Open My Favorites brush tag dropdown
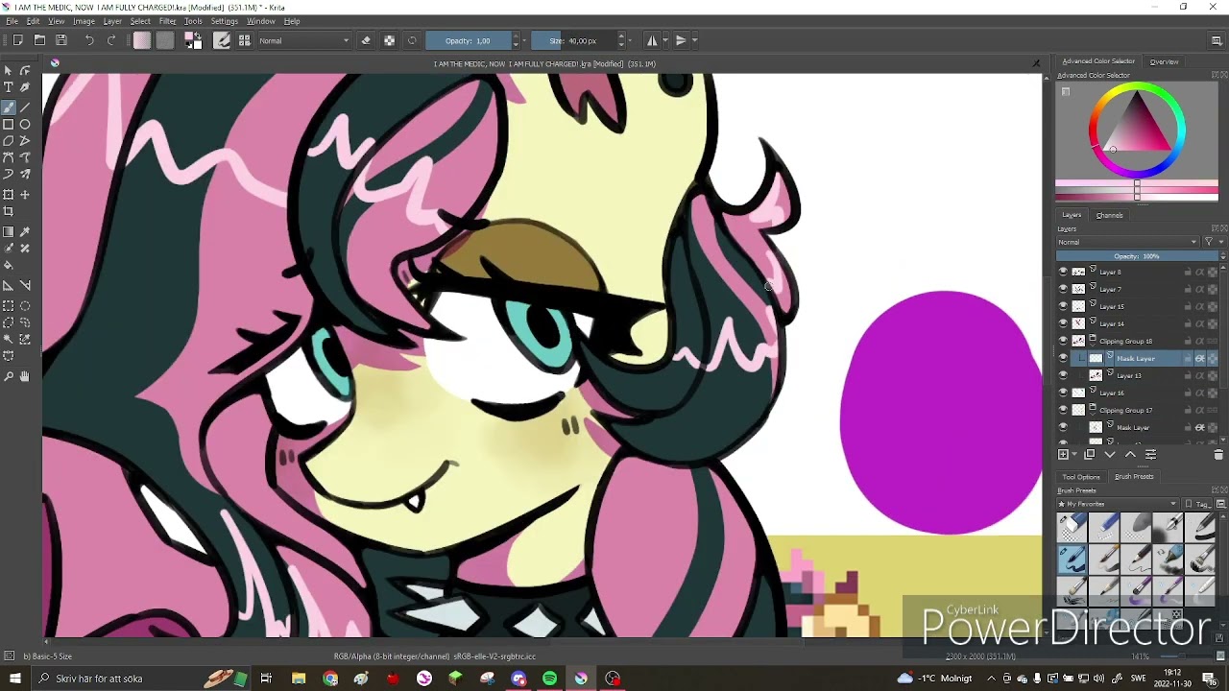 (1118, 504)
